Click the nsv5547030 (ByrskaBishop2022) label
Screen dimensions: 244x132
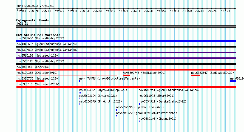(x=40, y=38)
